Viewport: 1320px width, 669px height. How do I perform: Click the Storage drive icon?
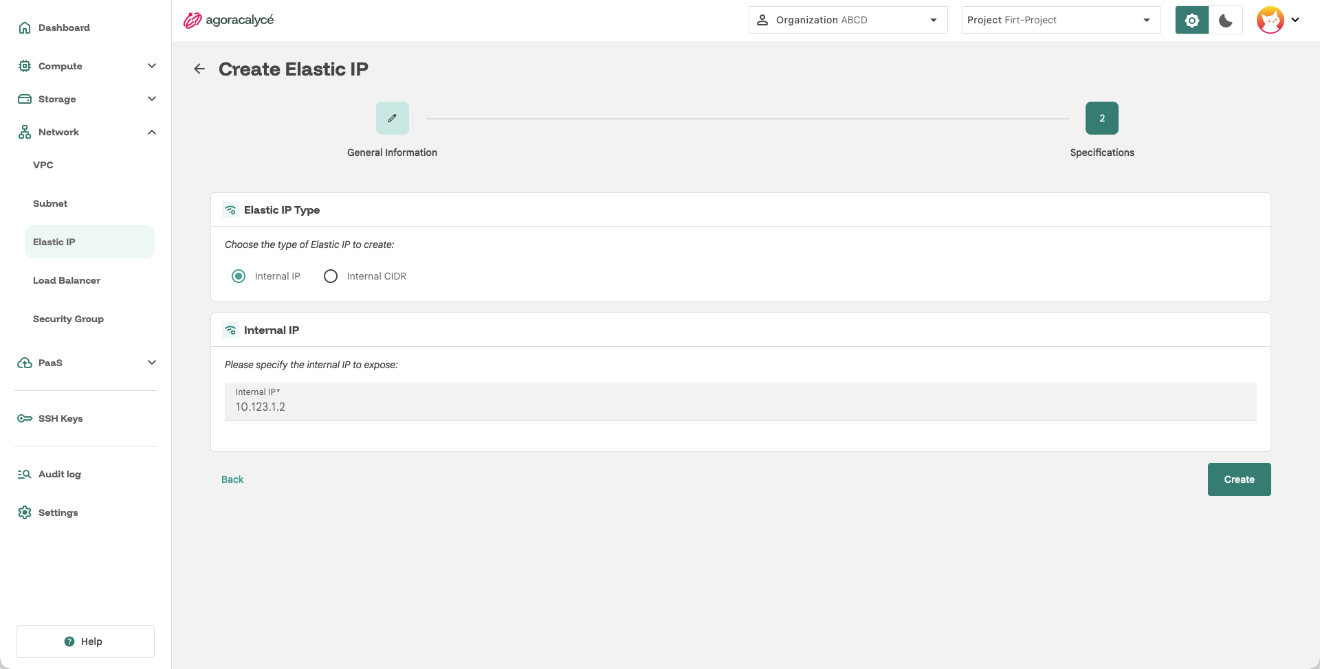(25, 99)
